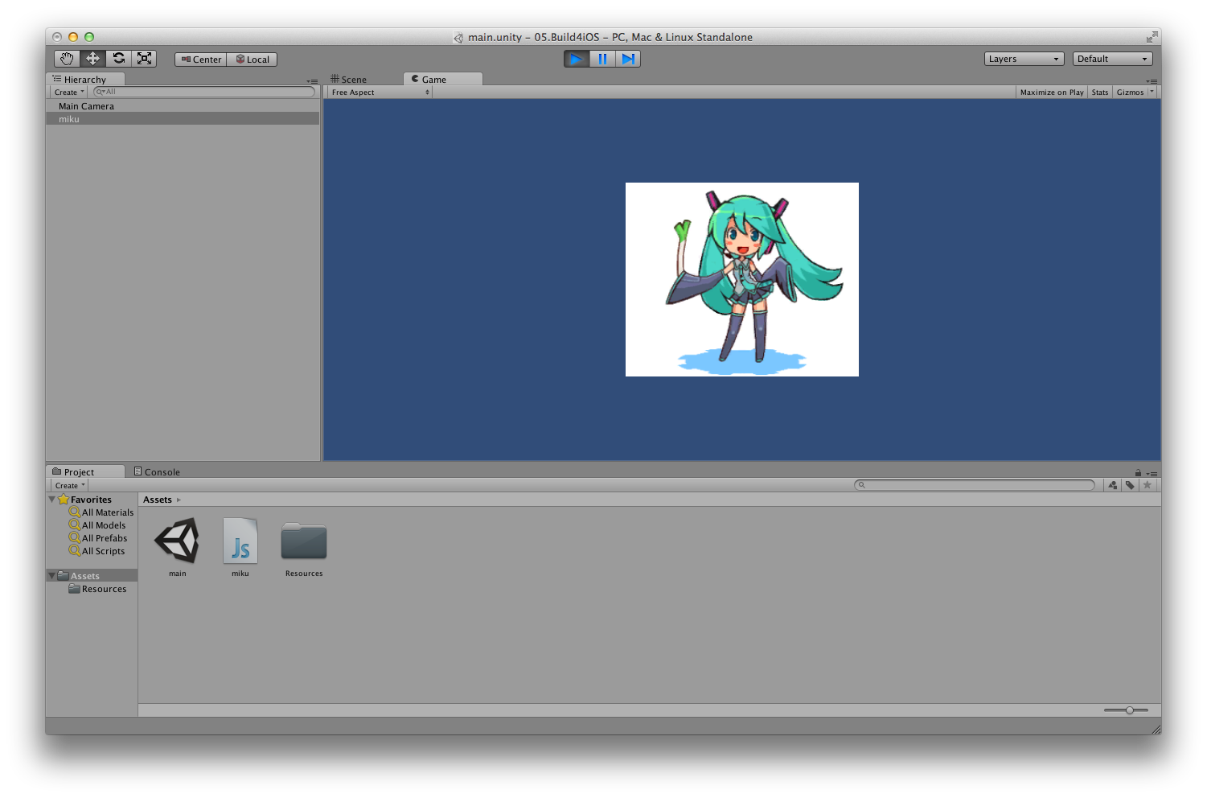The height and width of the screenshot is (798, 1207).
Task: Open Project panel options menu
Action: (x=1152, y=474)
